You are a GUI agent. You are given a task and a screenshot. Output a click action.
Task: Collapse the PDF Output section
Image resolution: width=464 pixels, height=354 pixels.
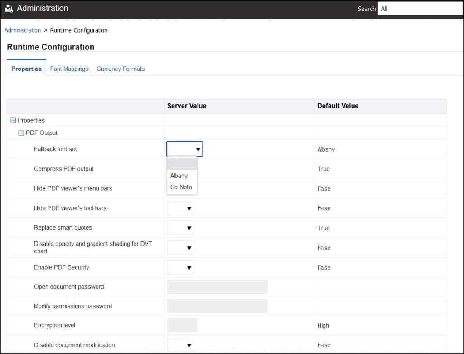tap(21, 133)
